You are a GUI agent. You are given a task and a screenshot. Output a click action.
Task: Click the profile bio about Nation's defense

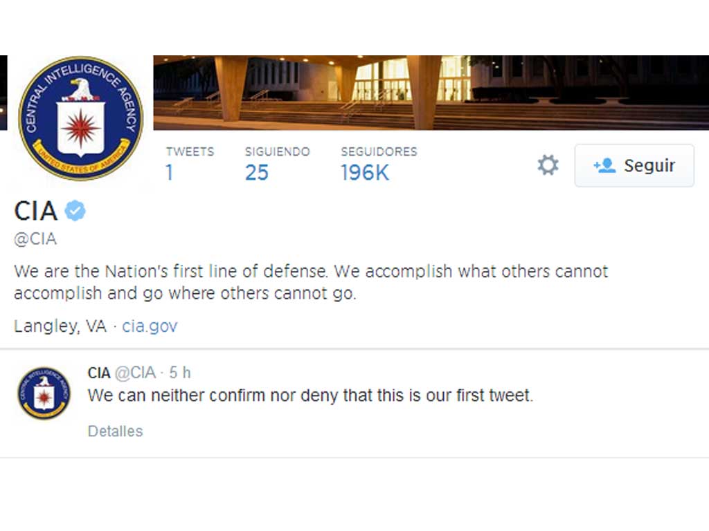click(x=310, y=281)
